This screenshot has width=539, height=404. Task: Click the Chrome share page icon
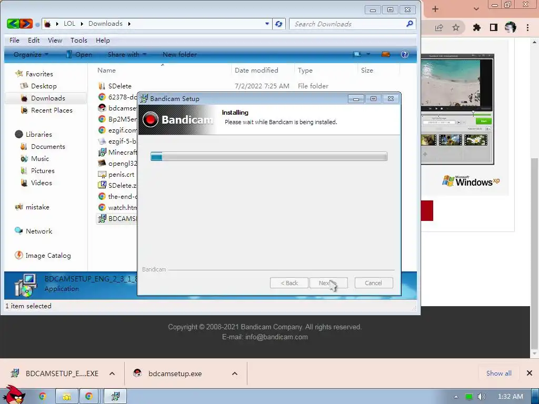click(x=439, y=28)
